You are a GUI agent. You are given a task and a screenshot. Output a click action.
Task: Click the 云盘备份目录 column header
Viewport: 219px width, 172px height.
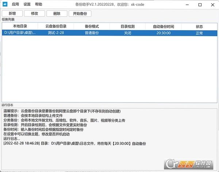coord(56,26)
